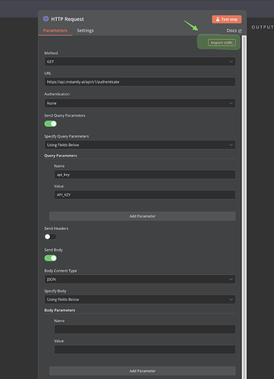Click query parameter Name field api_key
This screenshot has height=379, width=274.
click(145, 175)
